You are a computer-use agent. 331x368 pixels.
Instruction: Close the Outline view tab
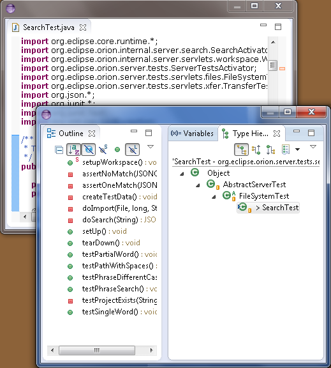point(92,134)
